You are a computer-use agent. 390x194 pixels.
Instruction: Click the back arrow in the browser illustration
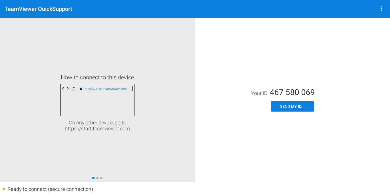point(63,89)
